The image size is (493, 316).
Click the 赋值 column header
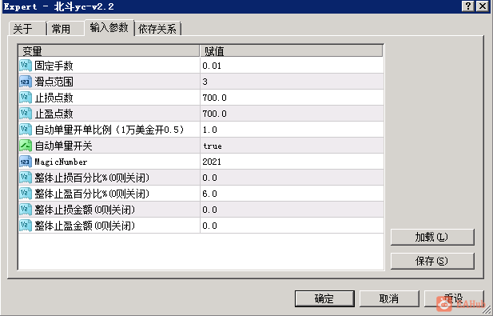[292, 50]
